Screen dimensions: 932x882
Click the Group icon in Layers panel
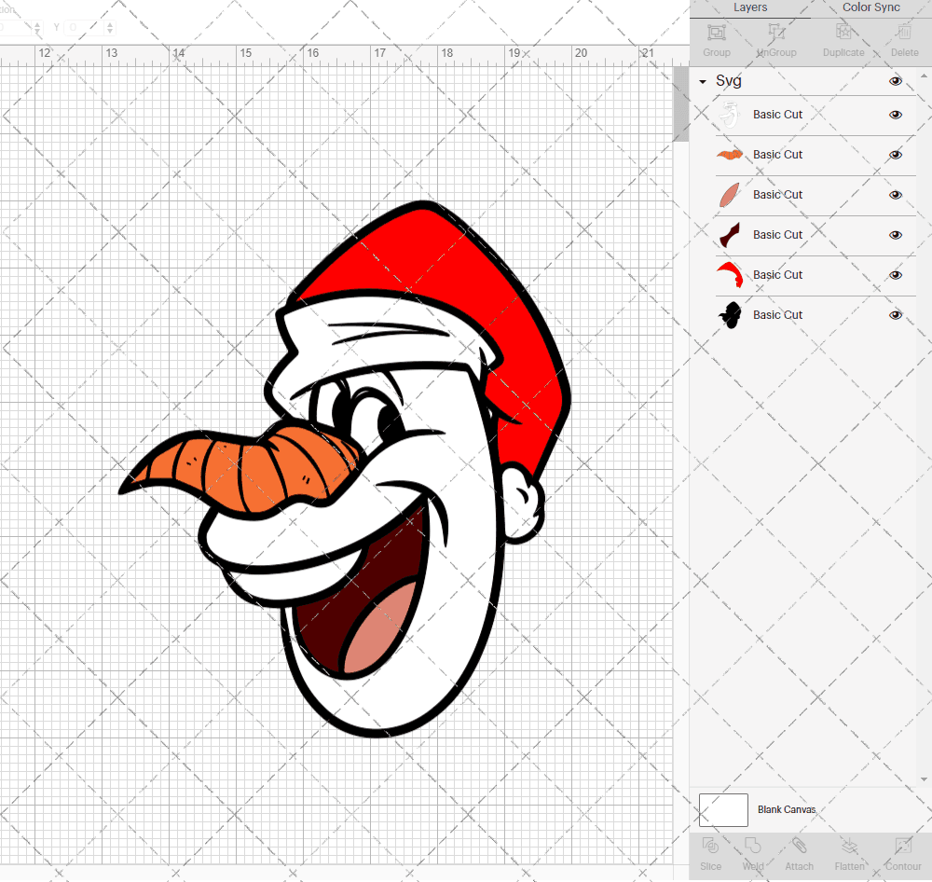click(716, 33)
